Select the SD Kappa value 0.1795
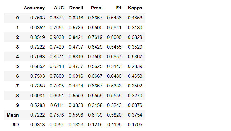 click(135, 125)
